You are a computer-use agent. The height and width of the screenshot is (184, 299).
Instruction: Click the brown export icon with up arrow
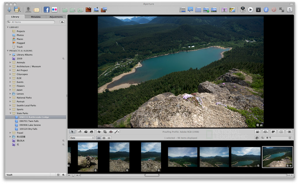(x=88, y=10)
